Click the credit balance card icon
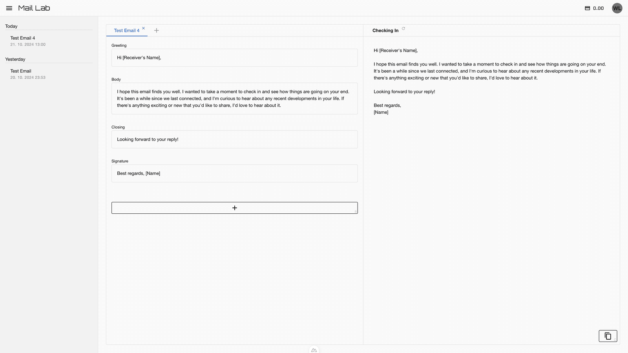Screen dimensions: 628x353 tap(587, 8)
